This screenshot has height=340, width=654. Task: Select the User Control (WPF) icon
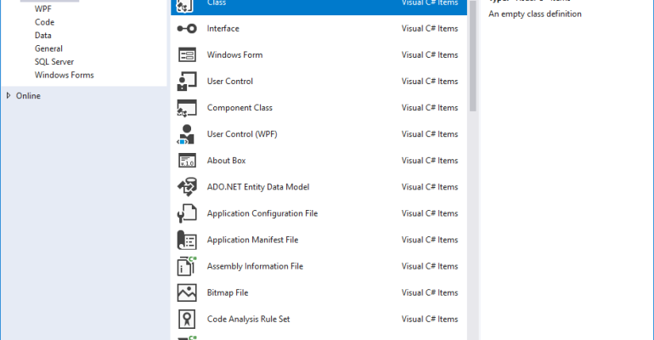[x=186, y=134]
